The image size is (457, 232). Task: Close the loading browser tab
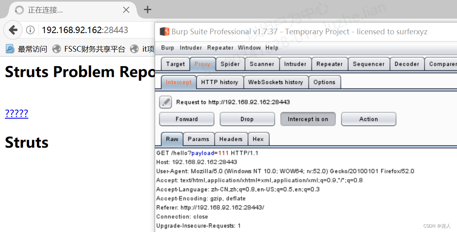[126, 10]
